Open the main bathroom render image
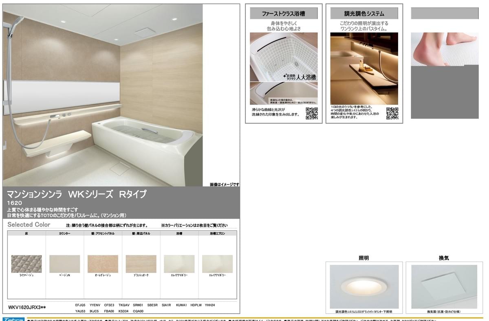 click(x=103, y=95)
